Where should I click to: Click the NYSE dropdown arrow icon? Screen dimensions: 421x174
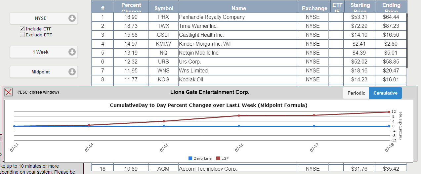[72, 19]
